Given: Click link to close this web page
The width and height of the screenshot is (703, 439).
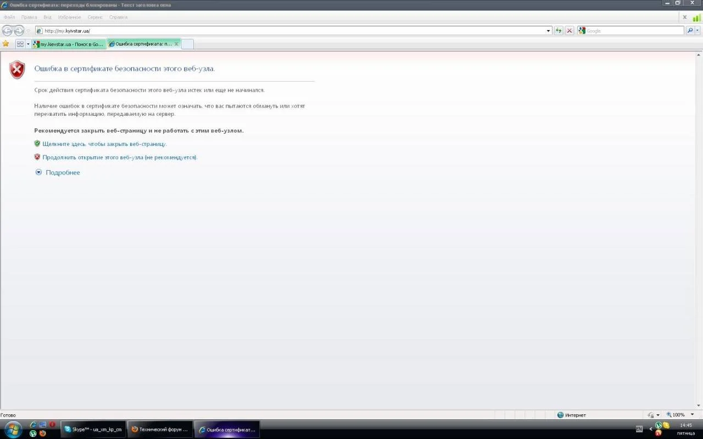Looking at the screenshot, I should coord(104,144).
